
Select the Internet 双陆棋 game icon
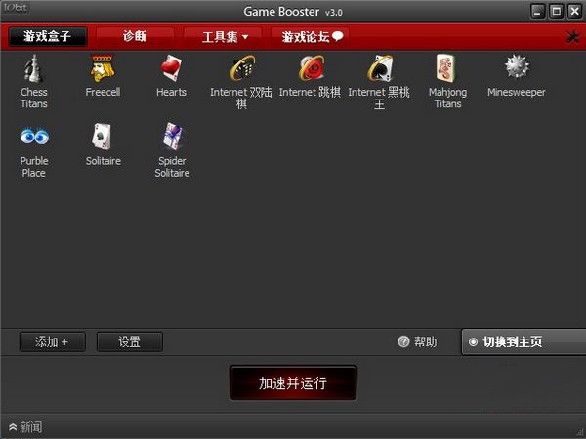pyautogui.click(x=241, y=69)
